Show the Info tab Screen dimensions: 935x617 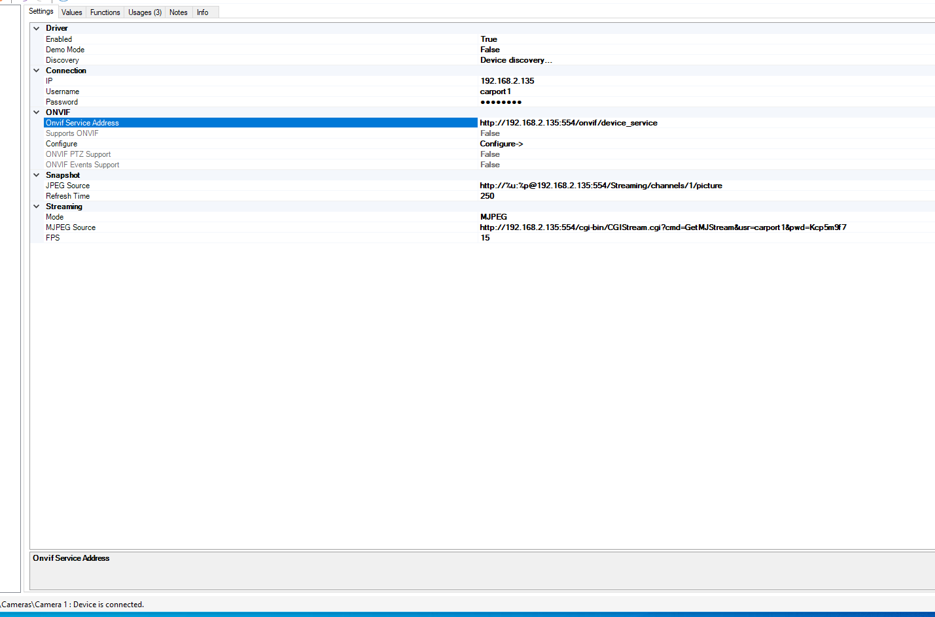click(202, 12)
